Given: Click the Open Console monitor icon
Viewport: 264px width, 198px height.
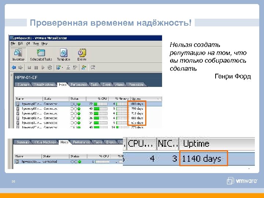Looking at the screenshot, I should [x=93, y=67].
